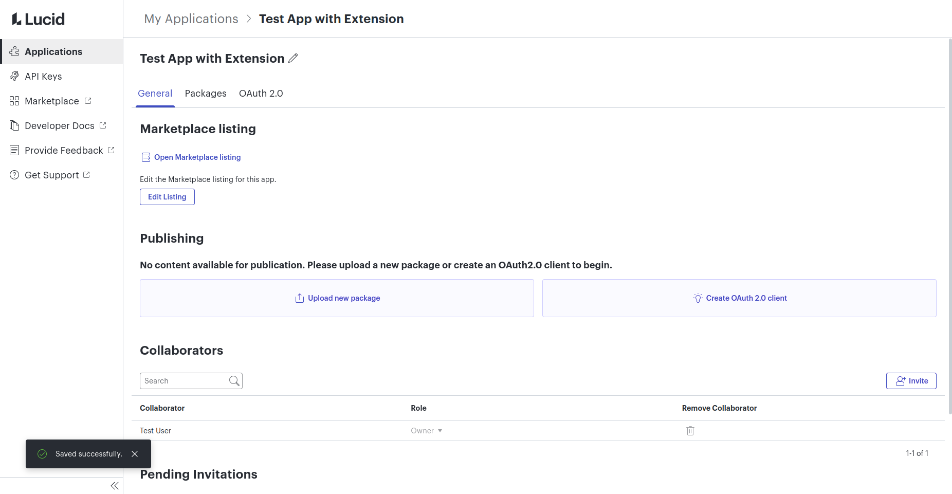Switch to the Packages tab
This screenshot has width=952, height=494.
206,94
